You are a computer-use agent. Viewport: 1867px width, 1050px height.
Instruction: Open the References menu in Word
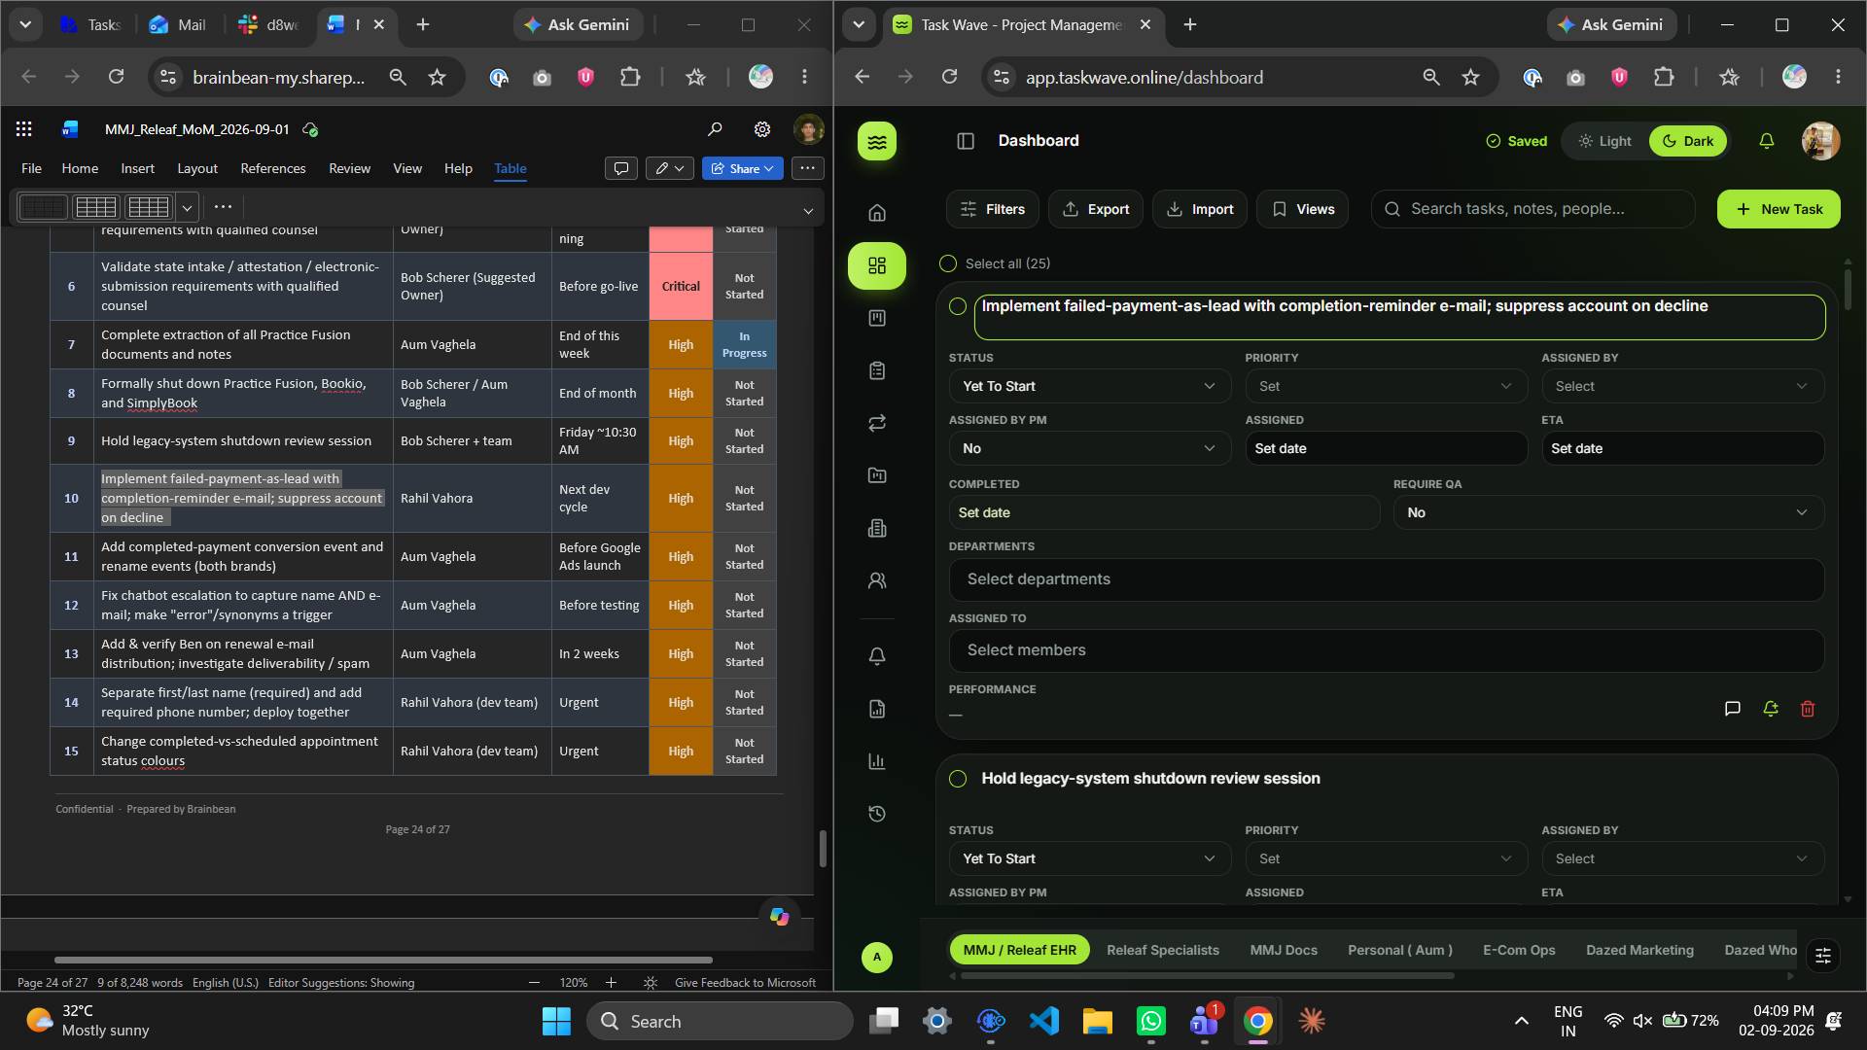pyautogui.click(x=273, y=168)
